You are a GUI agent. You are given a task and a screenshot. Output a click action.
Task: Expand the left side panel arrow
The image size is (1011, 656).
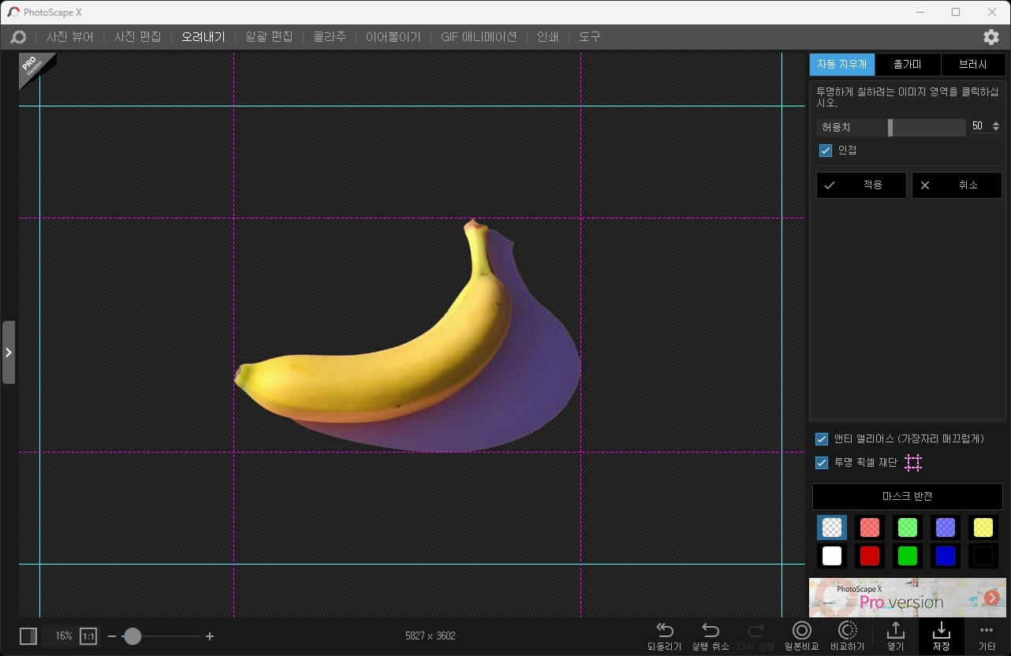[9, 352]
